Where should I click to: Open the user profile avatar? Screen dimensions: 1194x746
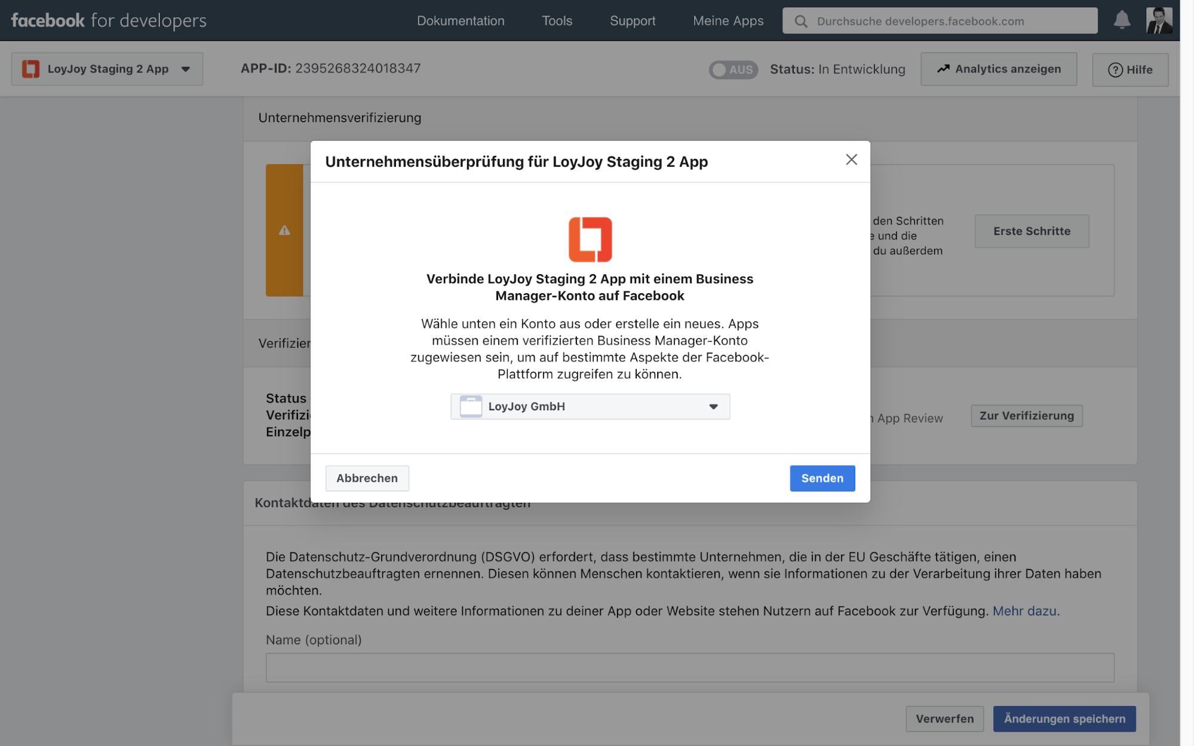[1159, 20]
